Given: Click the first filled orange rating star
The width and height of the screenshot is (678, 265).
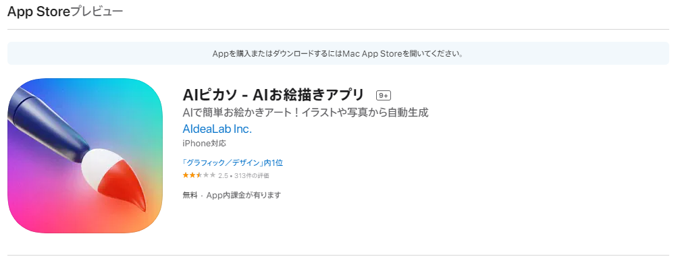Looking at the screenshot, I should 186,175.
